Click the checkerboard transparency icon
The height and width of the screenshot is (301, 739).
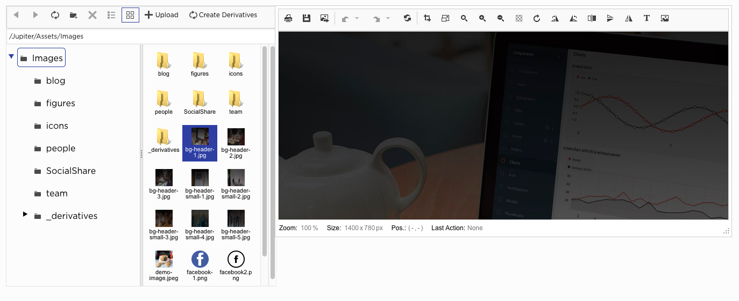[519, 18]
